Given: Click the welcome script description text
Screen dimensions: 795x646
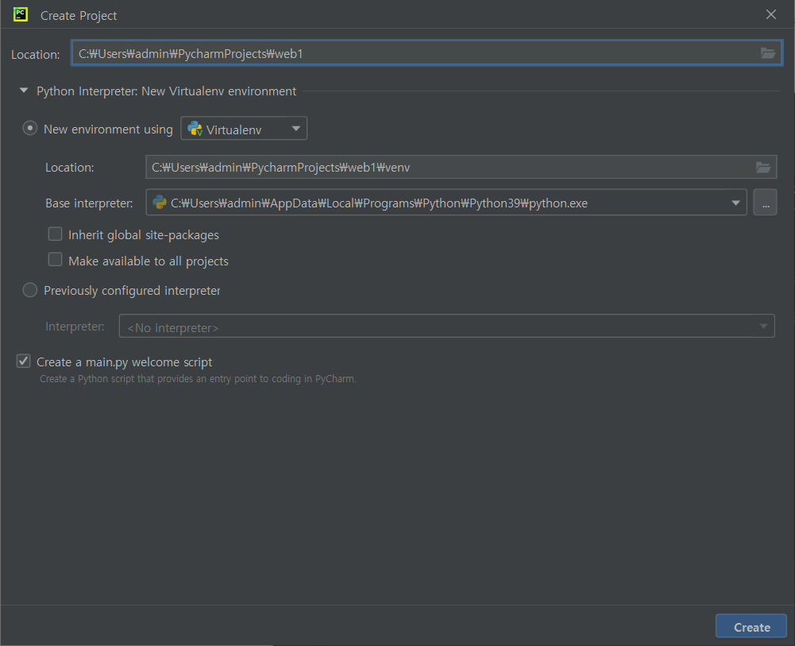Looking at the screenshot, I should (x=199, y=379).
